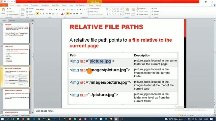Select the triangle shape in gallery
Screen dimensions: 216x121
[x=107, y=11]
